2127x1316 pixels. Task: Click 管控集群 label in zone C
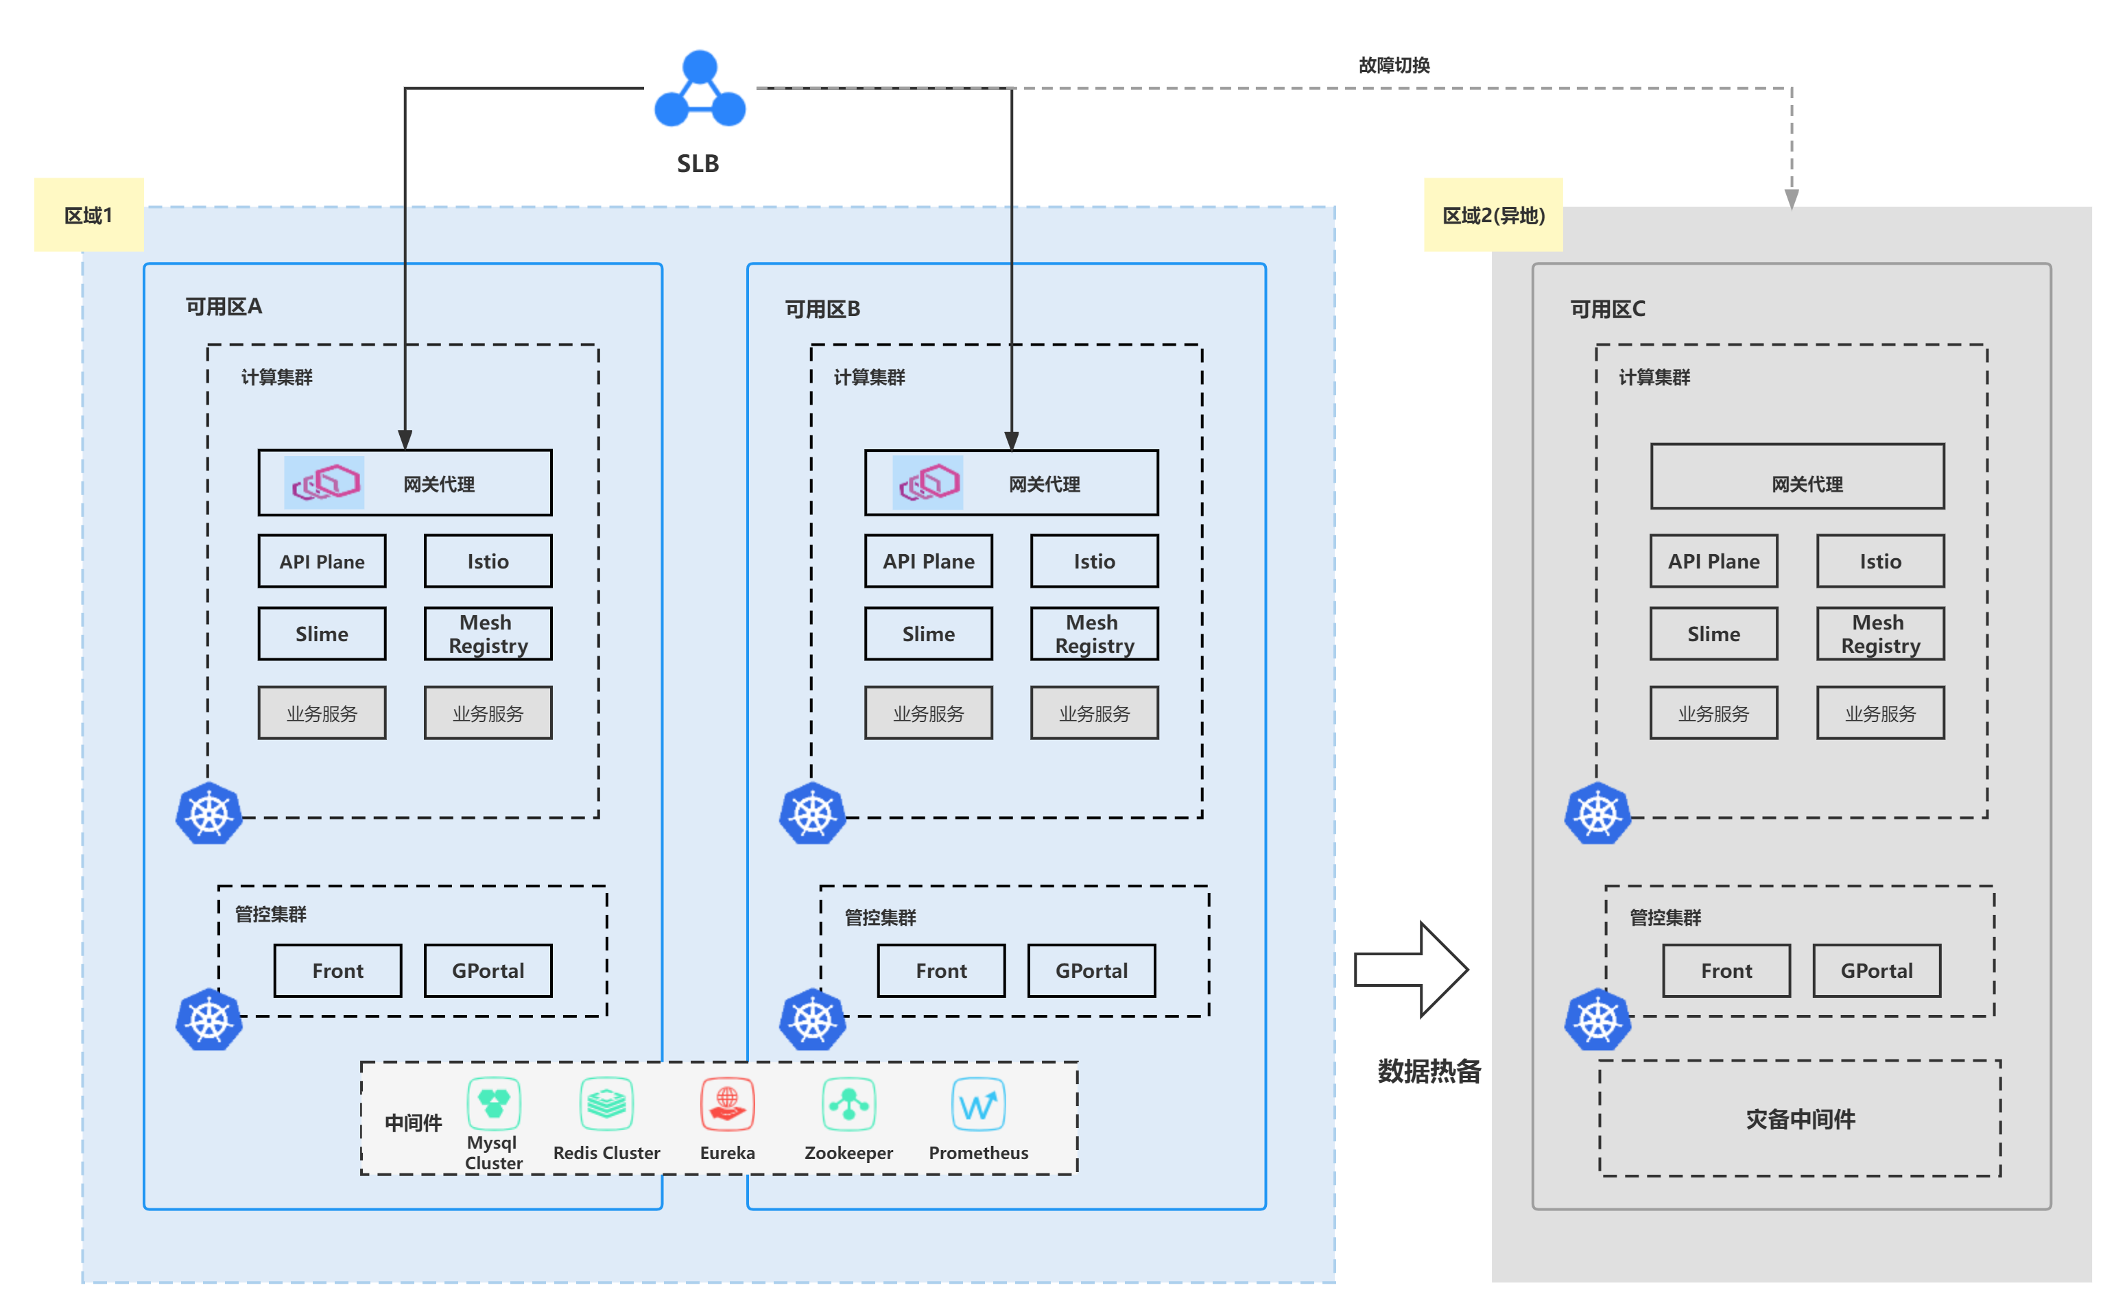point(1666,918)
